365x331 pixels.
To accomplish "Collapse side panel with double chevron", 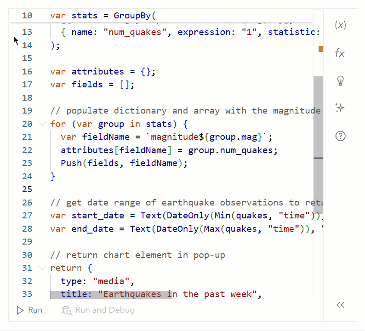I will pos(340,305).
